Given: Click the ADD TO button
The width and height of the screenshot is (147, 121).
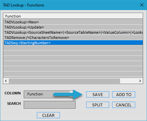Looking at the screenshot, I should click(124, 94).
